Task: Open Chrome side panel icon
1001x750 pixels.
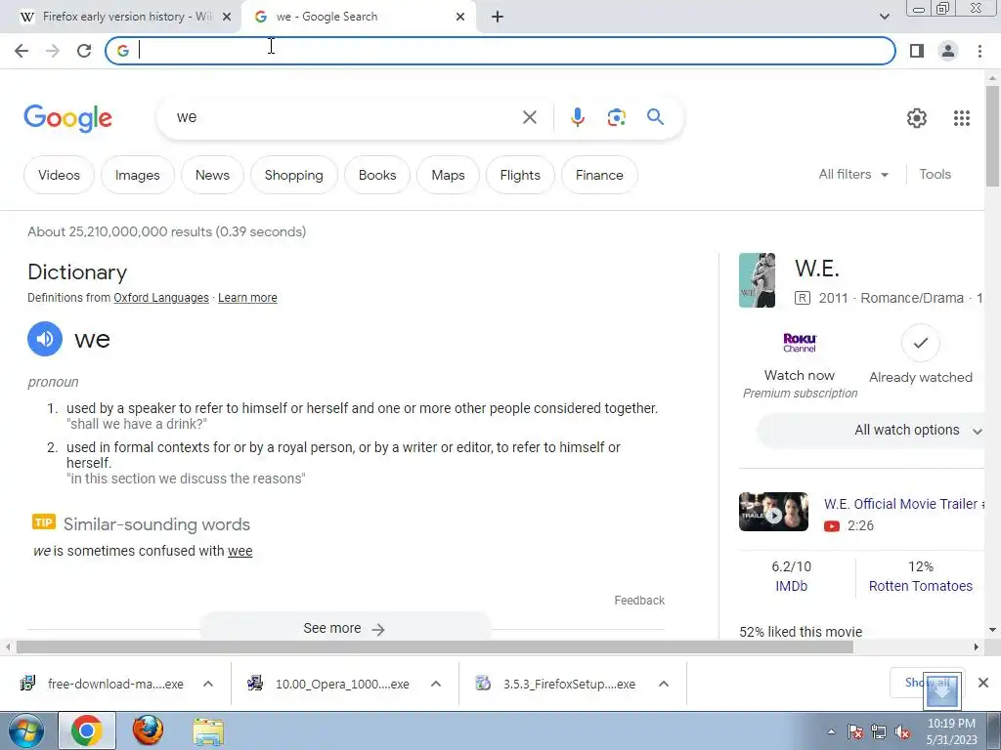Action: 917,51
